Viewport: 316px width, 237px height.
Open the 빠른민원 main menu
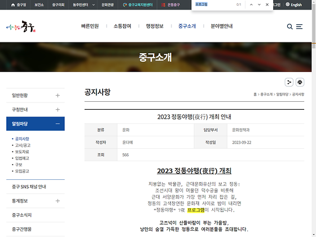click(x=90, y=26)
